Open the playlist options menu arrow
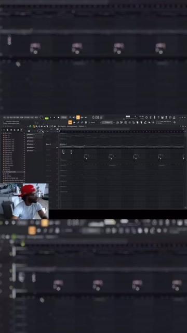187x333 pixels. pyautogui.click(x=28, y=126)
